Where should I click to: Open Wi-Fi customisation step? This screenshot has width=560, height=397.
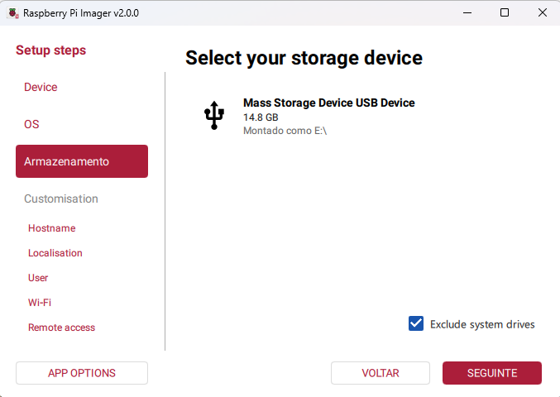[40, 303]
